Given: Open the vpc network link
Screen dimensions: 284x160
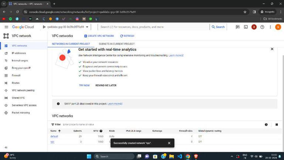Looking at the screenshot, I should coord(53,142).
